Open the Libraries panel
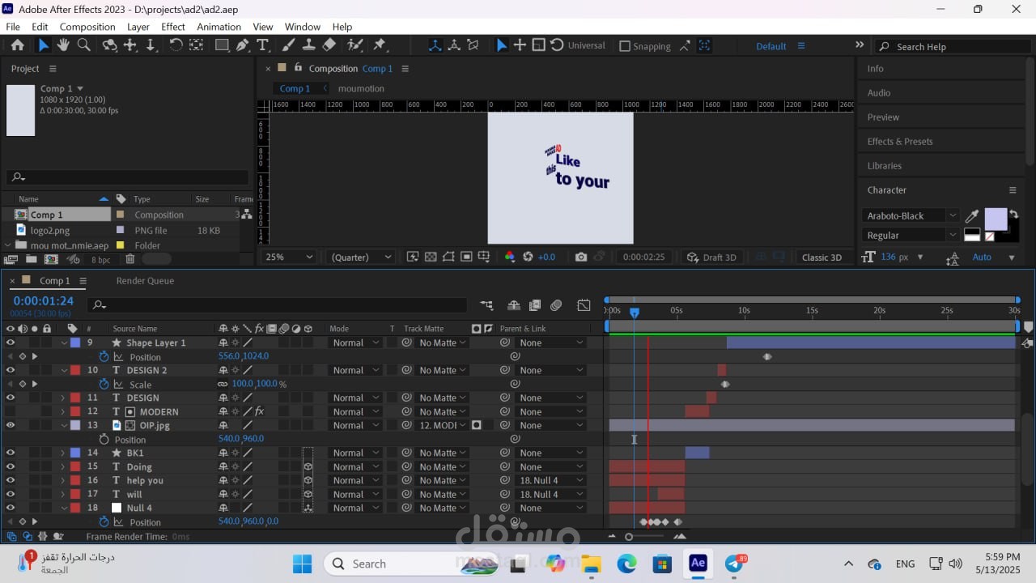 (884, 165)
